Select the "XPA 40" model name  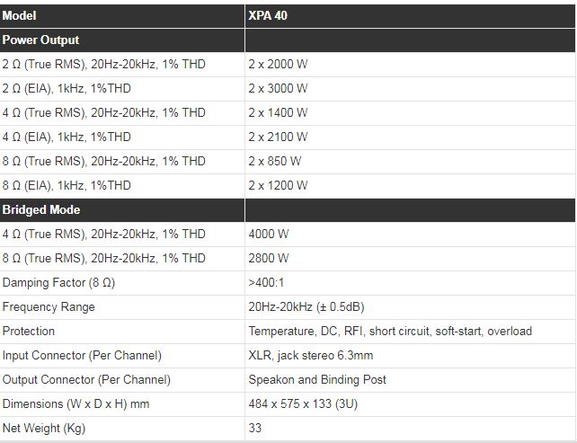(x=270, y=16)
